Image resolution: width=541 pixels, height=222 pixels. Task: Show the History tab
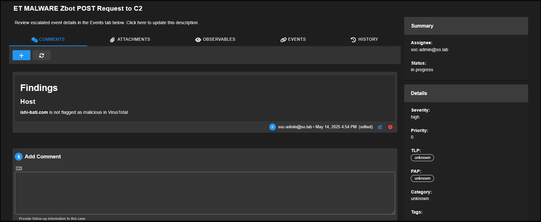coord(364,40)
